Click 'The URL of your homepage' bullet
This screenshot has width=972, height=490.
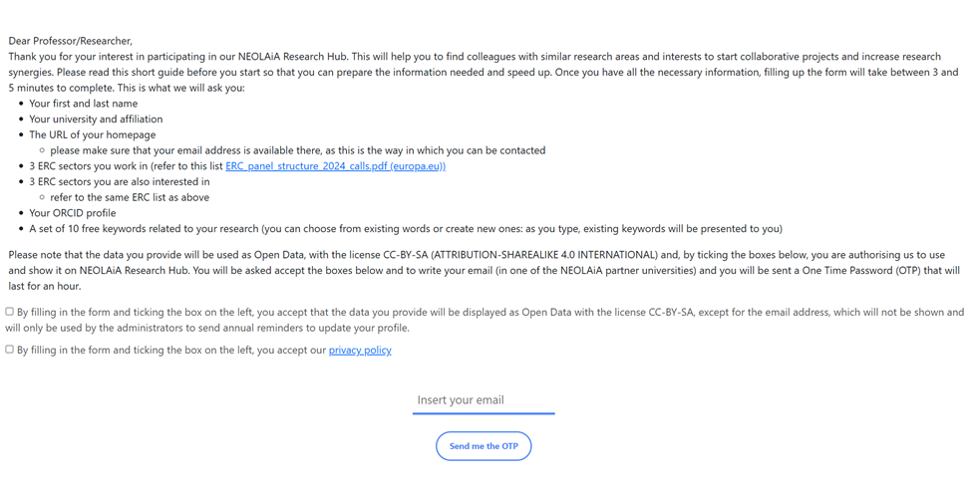pos(93,135)
